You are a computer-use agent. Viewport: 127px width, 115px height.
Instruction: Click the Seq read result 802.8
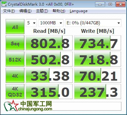click(x=49, y=43)
